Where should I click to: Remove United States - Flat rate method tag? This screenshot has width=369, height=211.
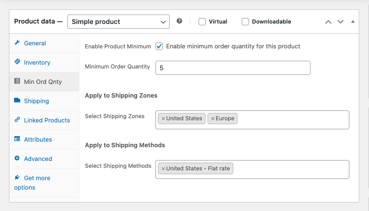point(163,169)
